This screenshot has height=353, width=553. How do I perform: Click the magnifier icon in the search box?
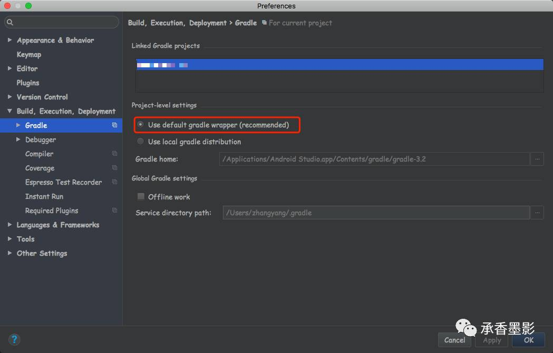[x=9, y=22]
